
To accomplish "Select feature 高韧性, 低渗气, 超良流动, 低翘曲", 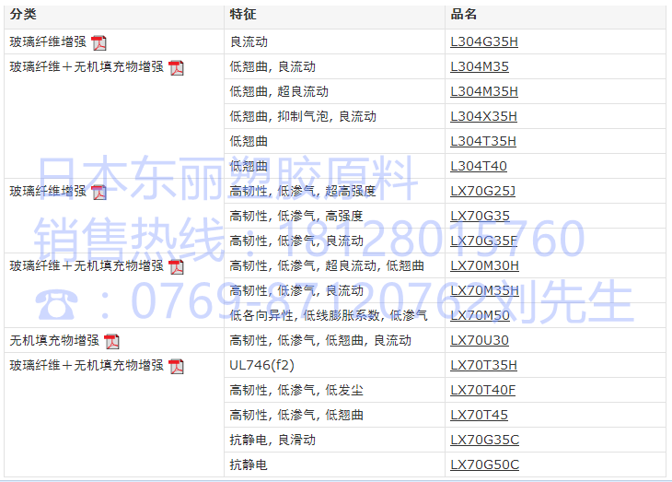I will (x=327, y=265).
